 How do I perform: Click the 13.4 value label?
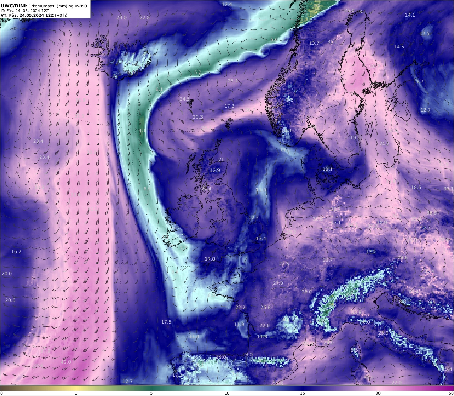click(x=261, y=238)
